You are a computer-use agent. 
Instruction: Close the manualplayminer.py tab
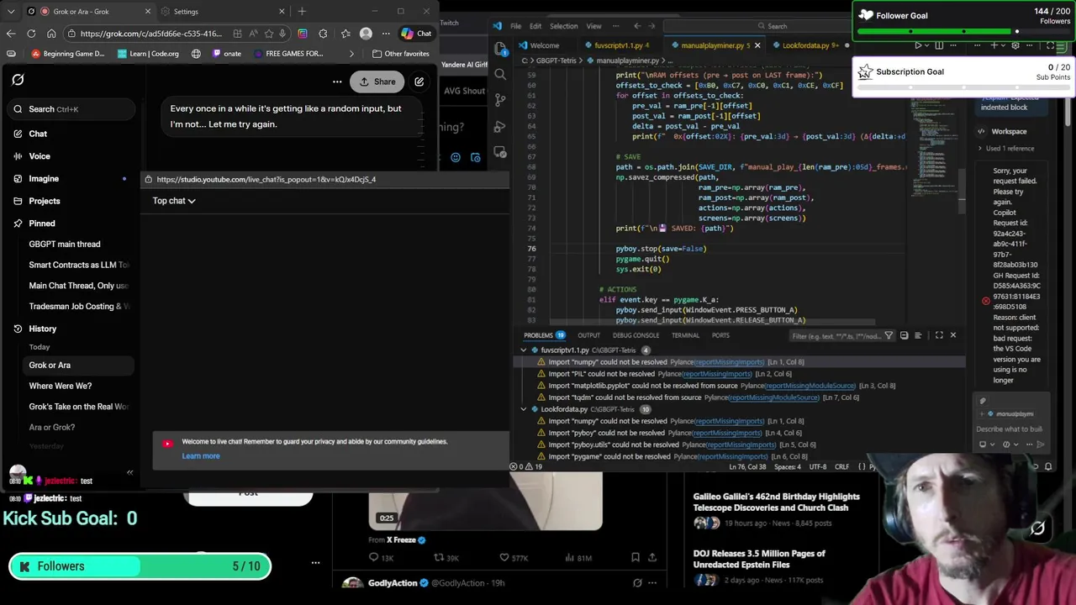click(757, 45)
